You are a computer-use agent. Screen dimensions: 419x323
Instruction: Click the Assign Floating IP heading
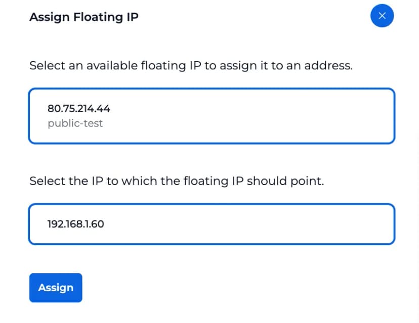coord(84,17)
